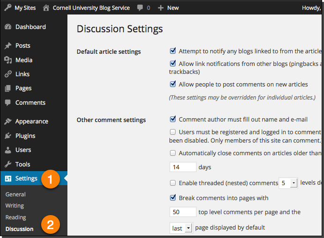Check Automatically close comments on older articles
The width and height of the screenshot is (324, 238).
point(173,153)
